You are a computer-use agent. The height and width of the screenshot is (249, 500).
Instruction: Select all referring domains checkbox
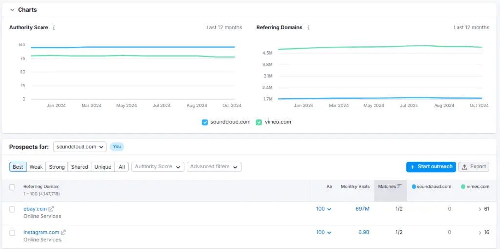[12, 187]
